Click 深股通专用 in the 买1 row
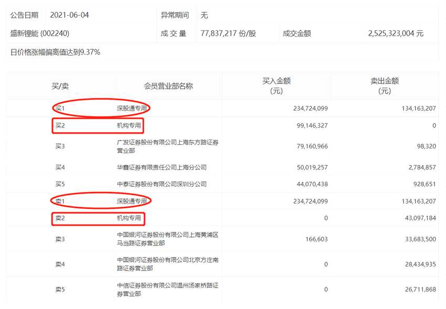 click(132, 108)
